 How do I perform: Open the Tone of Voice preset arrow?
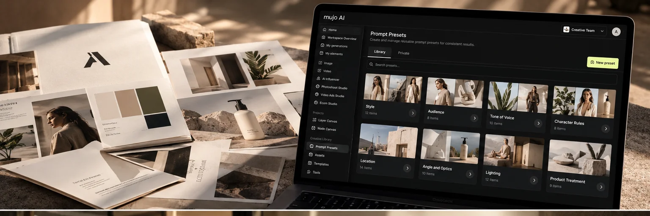pos(538,124)
